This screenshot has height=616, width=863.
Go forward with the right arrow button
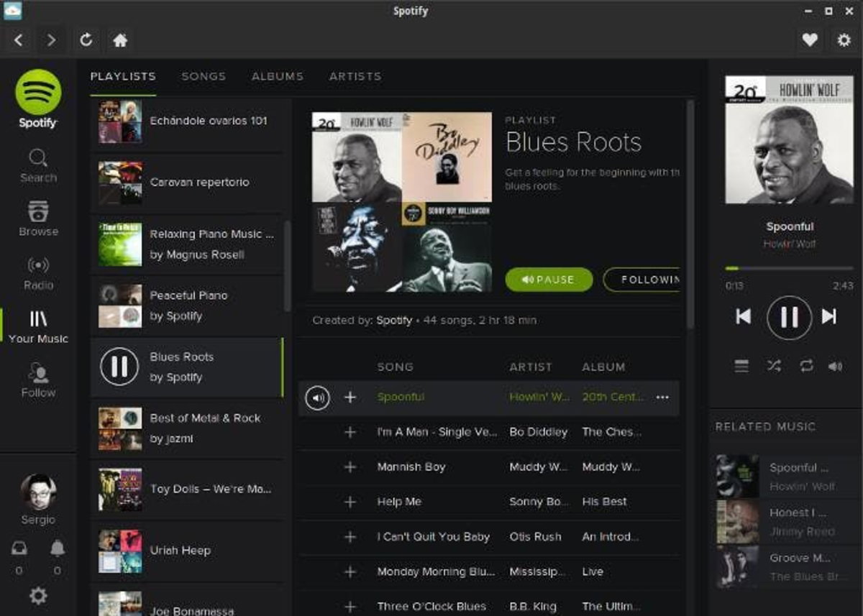(x=51, y=40)
